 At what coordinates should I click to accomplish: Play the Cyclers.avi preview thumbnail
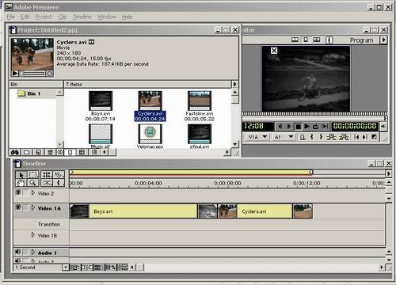click(x=15, y=74)
